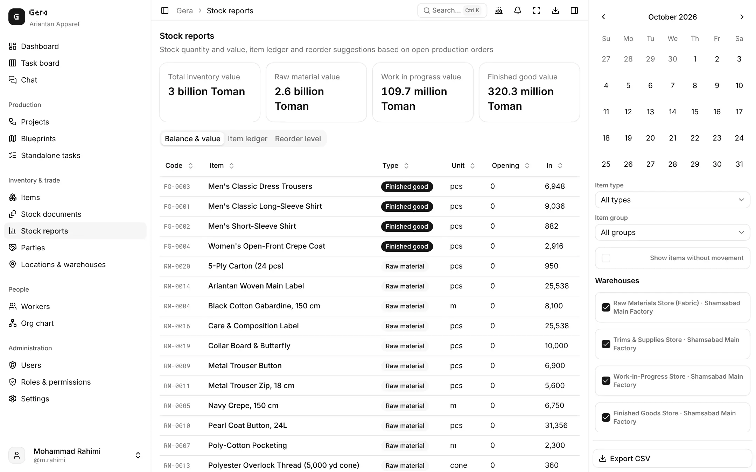Click Raw material value card

point(316,92)
